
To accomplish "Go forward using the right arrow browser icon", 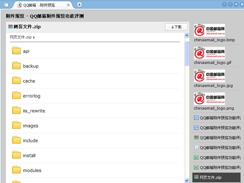I will [x=230, y=4].
